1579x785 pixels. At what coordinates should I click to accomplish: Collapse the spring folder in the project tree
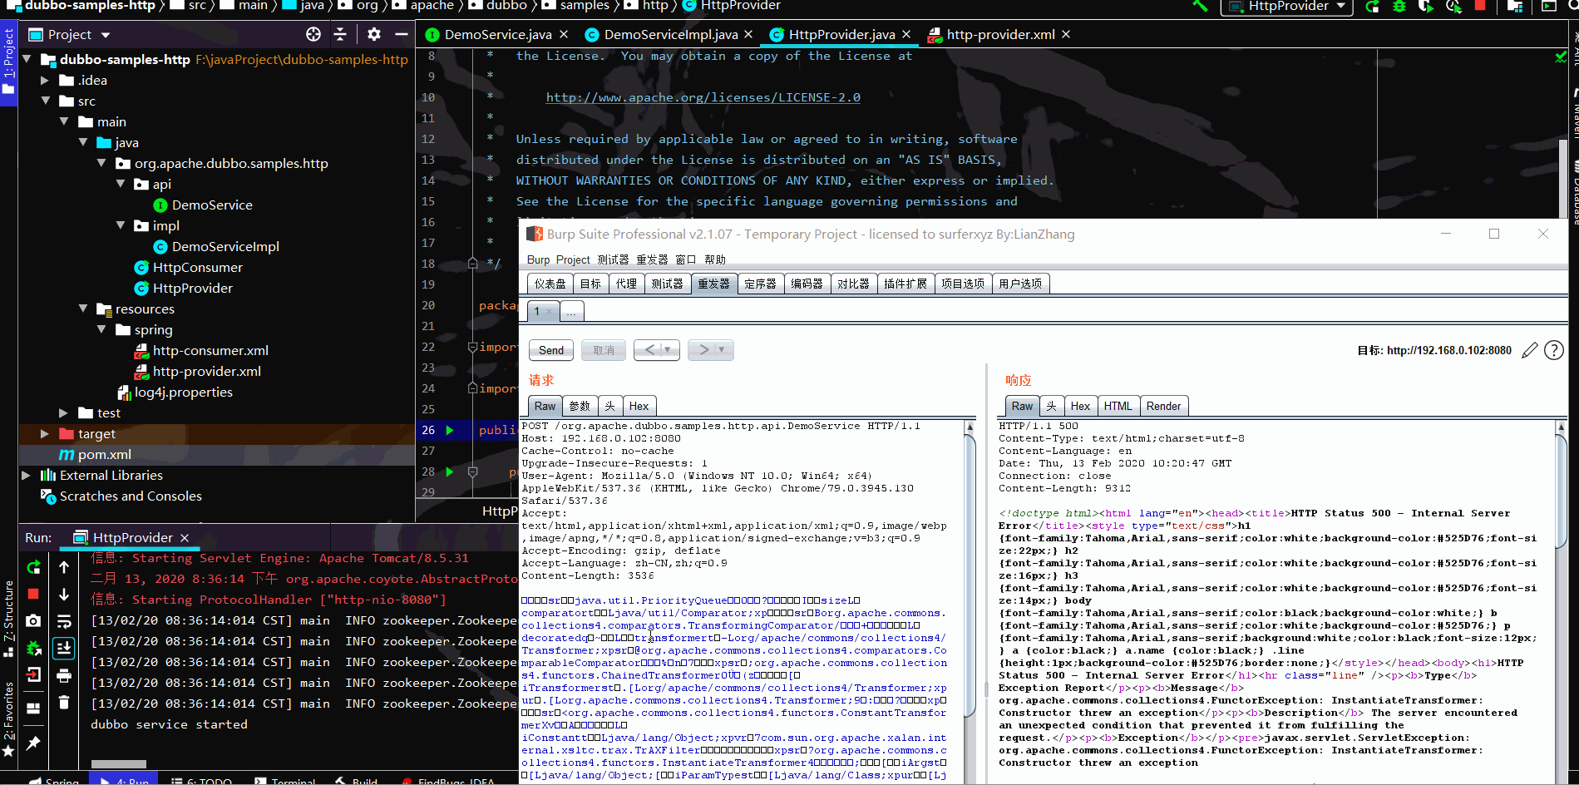[x=101, y=329]
